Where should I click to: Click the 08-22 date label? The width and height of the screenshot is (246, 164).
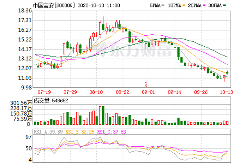[123, 93]
